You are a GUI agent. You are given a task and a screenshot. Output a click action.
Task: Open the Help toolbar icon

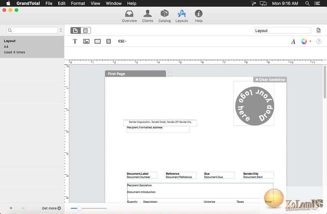click(x=199, y=16)
